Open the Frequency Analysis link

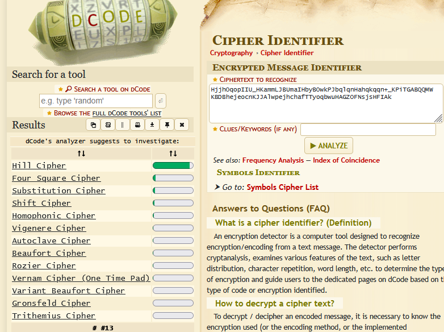(273, 160)
